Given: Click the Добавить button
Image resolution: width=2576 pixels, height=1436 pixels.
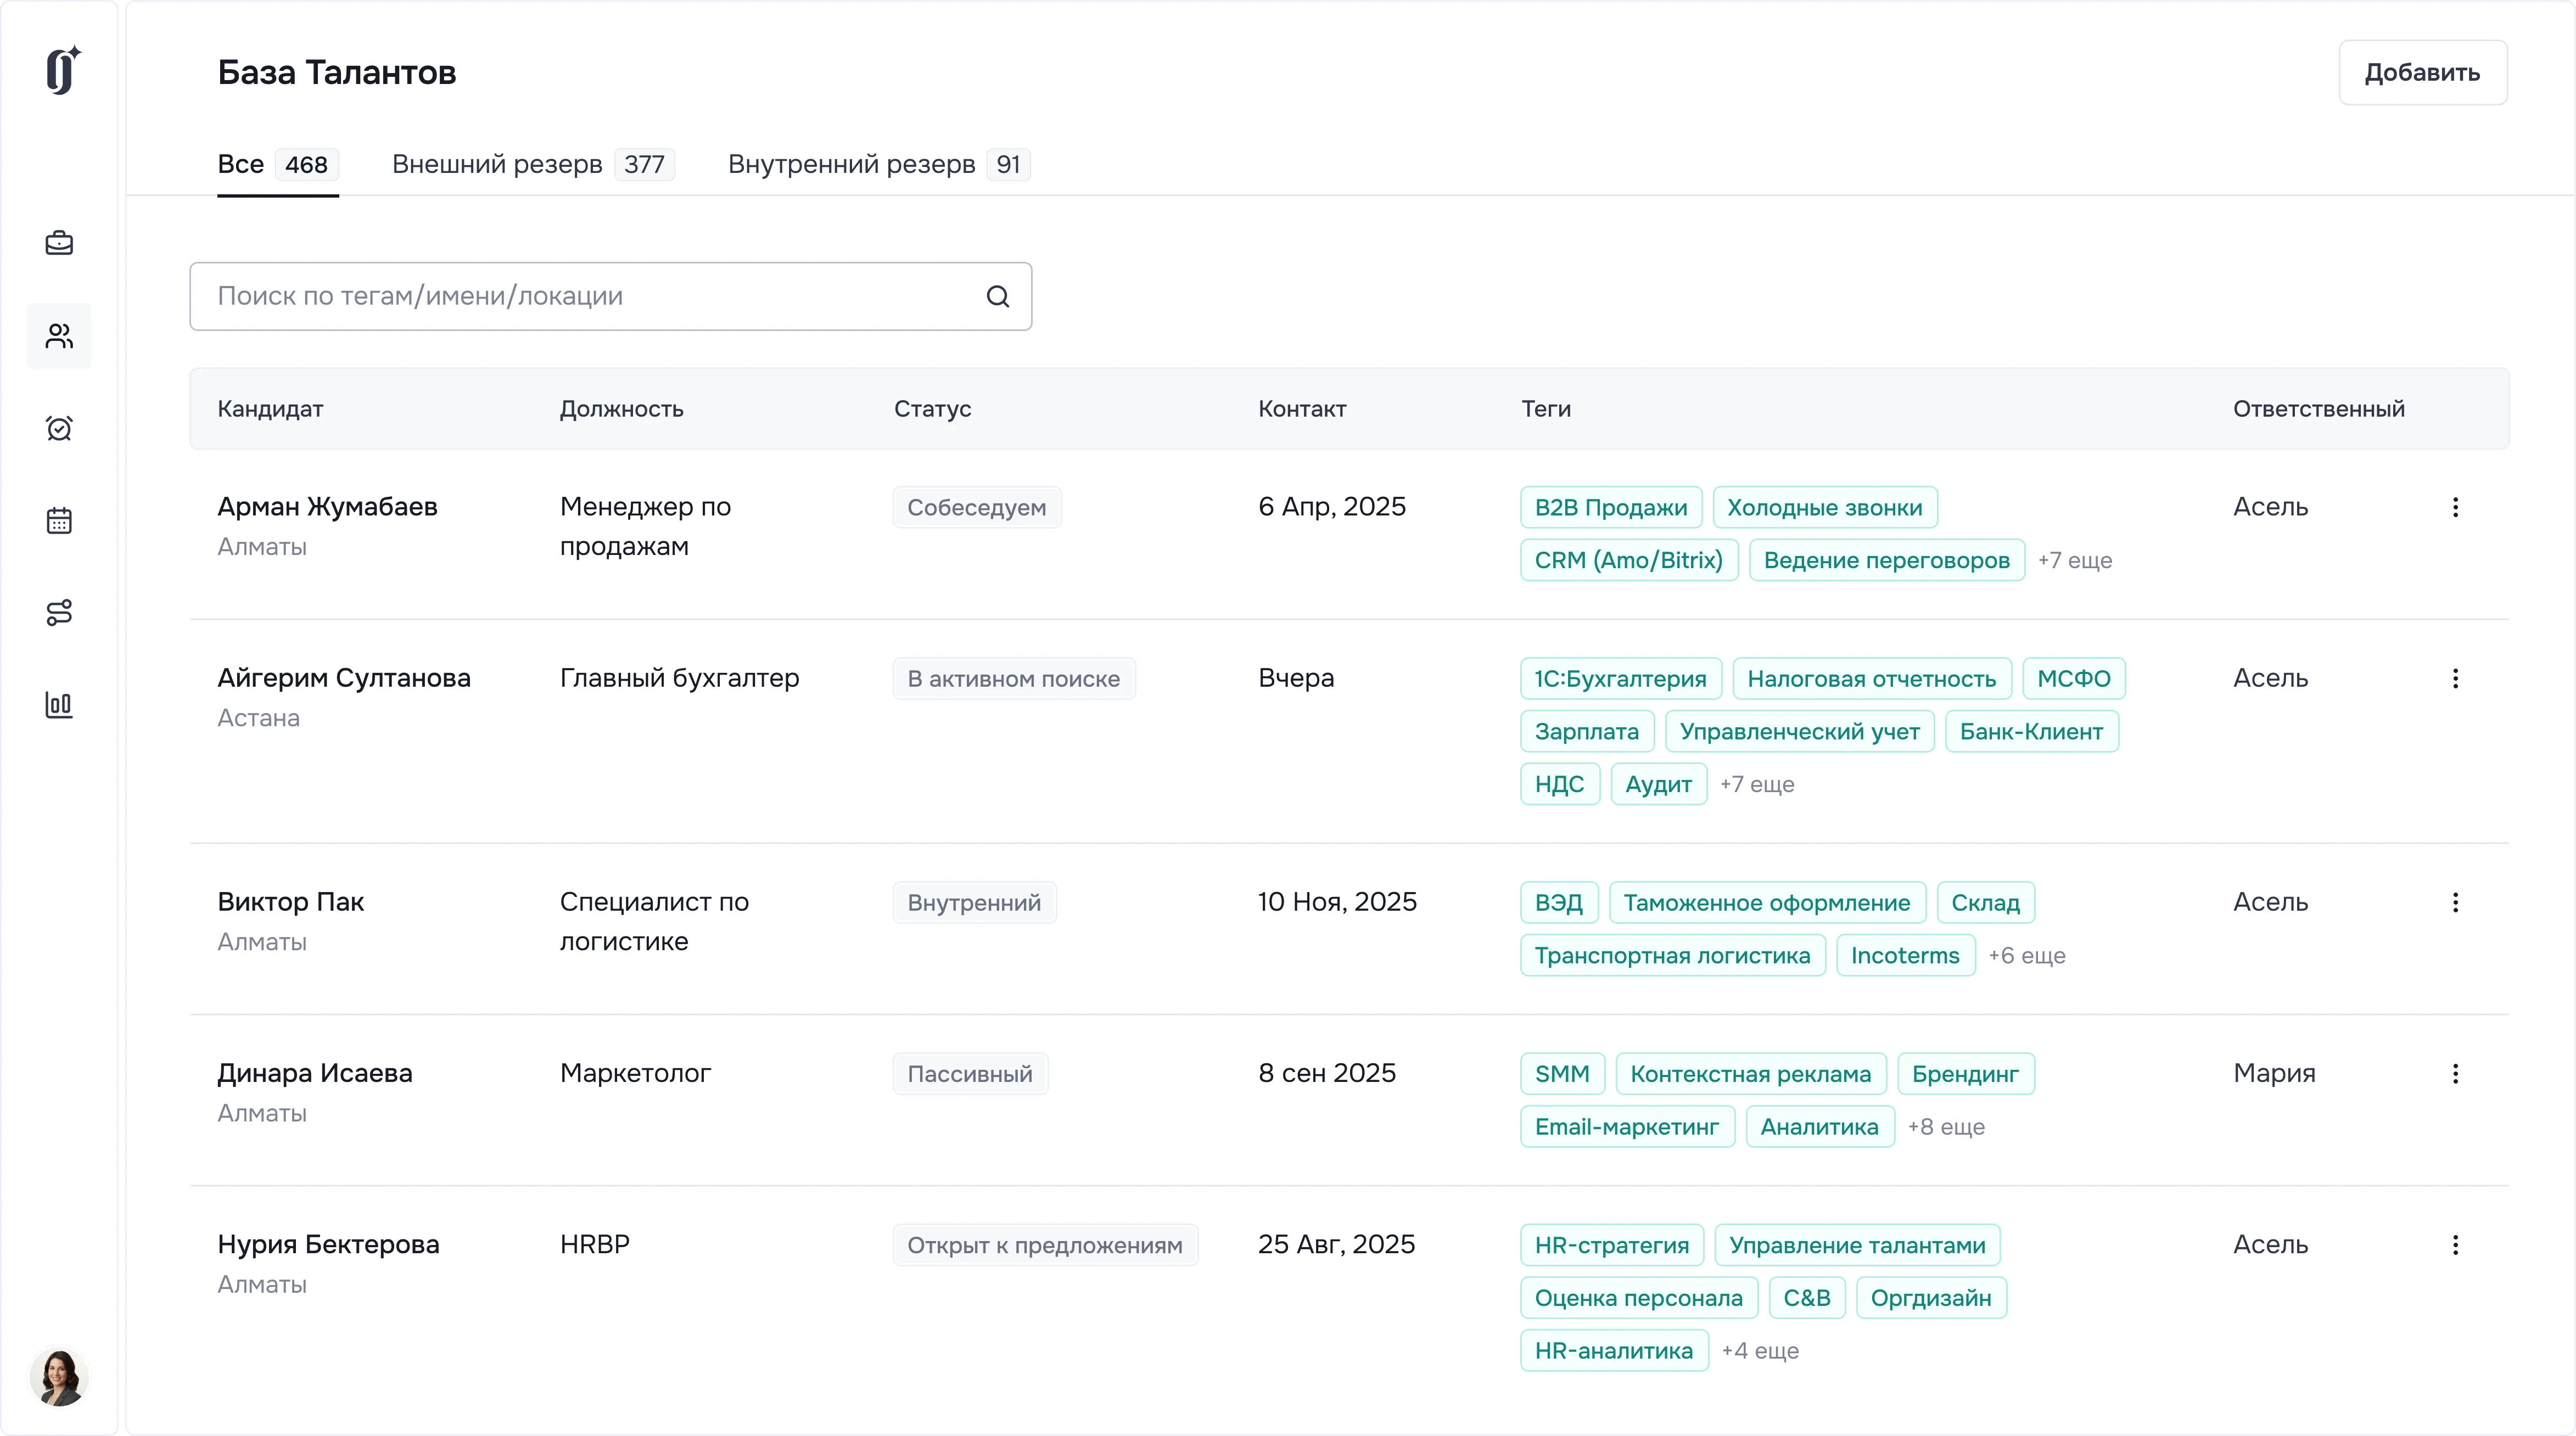Looking at the screenshot, I should tap(2421, 72).
